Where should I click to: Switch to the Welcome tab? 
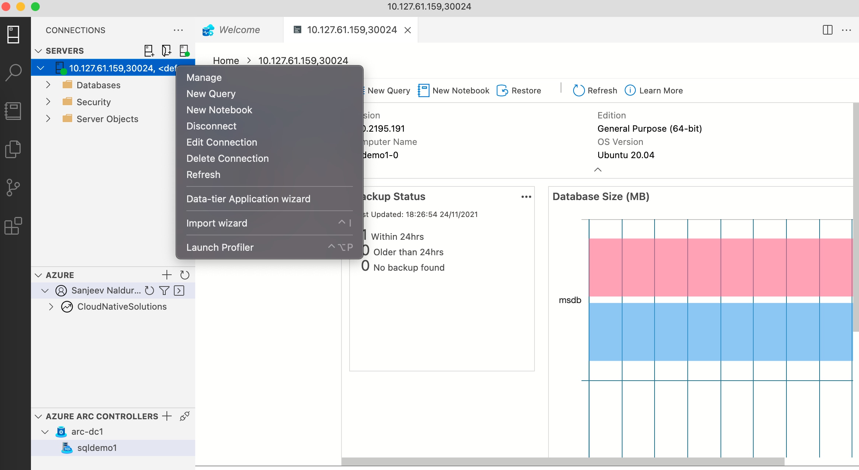click(239, 30)
